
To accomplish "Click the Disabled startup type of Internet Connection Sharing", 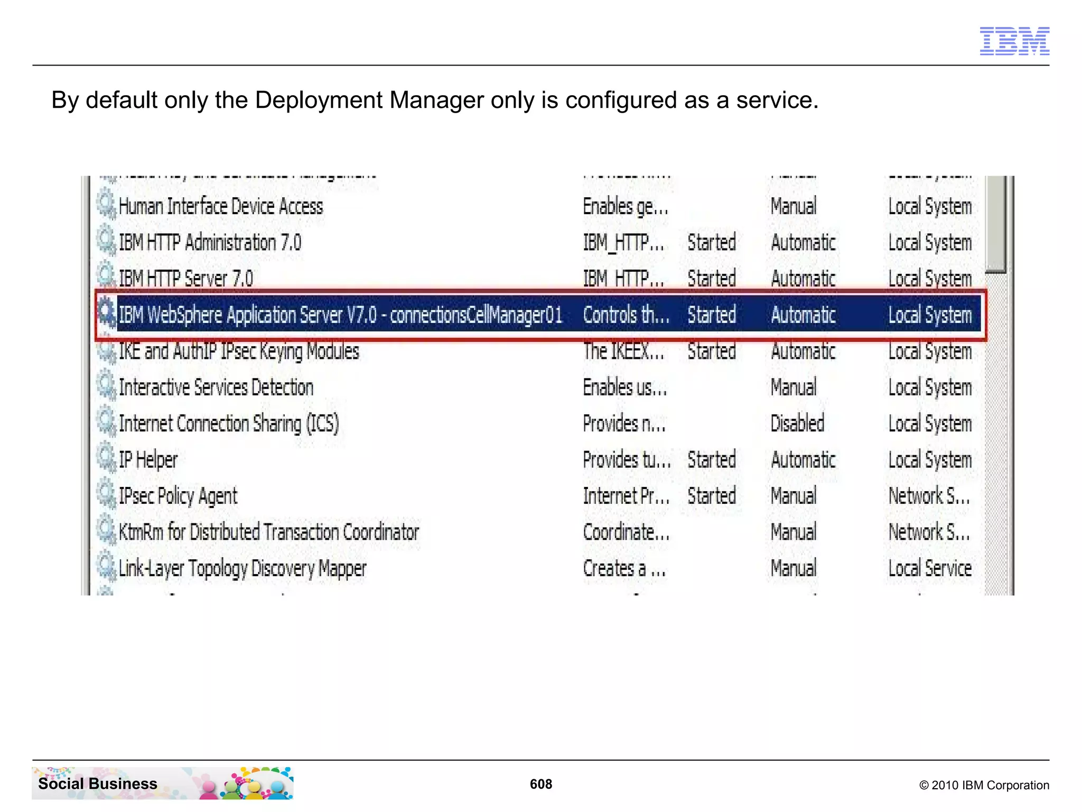I will (x=797, y=423).
